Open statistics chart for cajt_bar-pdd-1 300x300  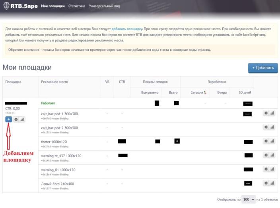(x=272, y=113)
